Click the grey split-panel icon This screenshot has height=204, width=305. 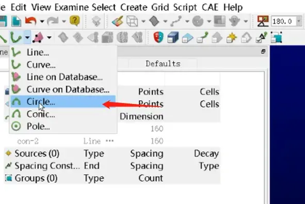pyautogui.click(x=219, y=21)
